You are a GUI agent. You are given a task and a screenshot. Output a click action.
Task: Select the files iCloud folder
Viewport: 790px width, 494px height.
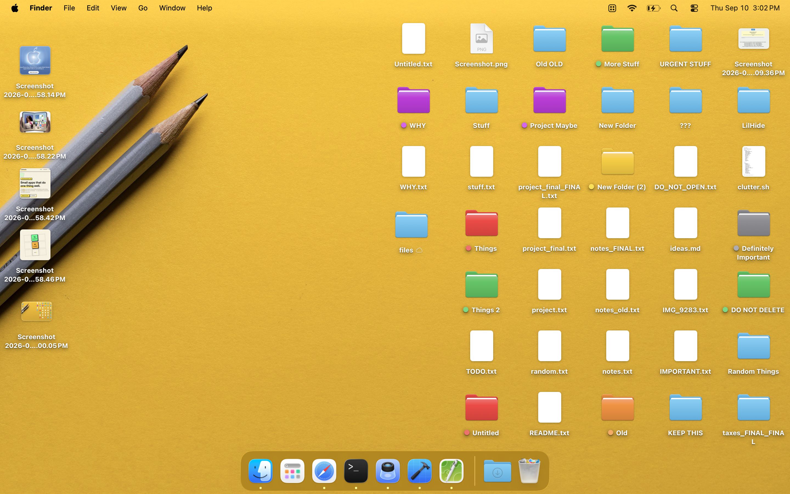pos(411,224)
